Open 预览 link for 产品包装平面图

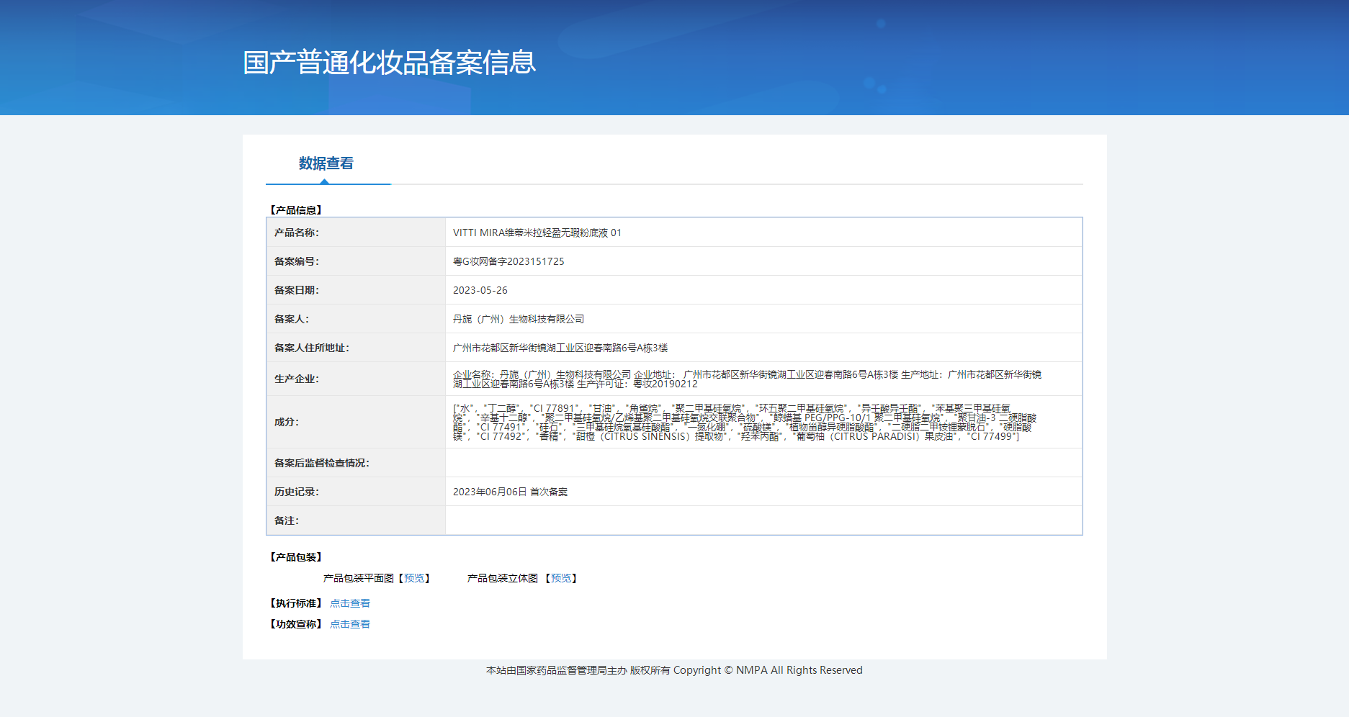414,578
